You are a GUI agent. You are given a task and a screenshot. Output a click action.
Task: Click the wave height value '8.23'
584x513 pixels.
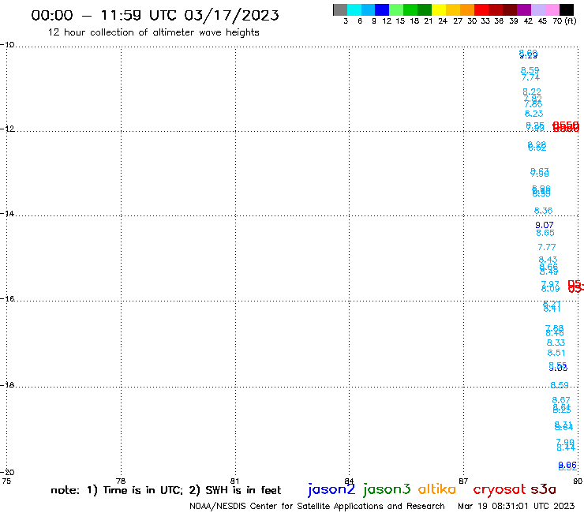point(533,114)
